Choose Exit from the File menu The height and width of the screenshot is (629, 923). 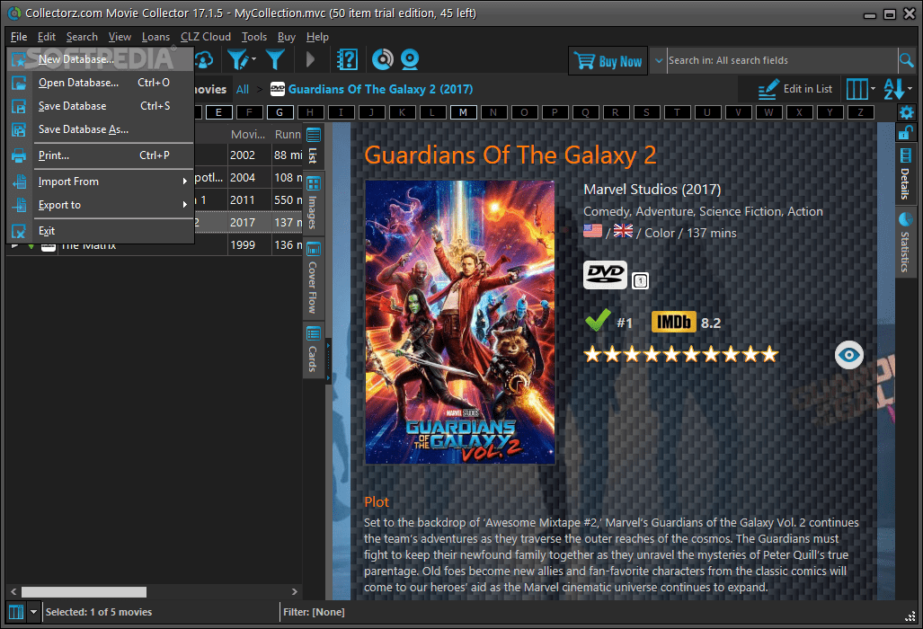pyautogui.click(x=100, y=231)
